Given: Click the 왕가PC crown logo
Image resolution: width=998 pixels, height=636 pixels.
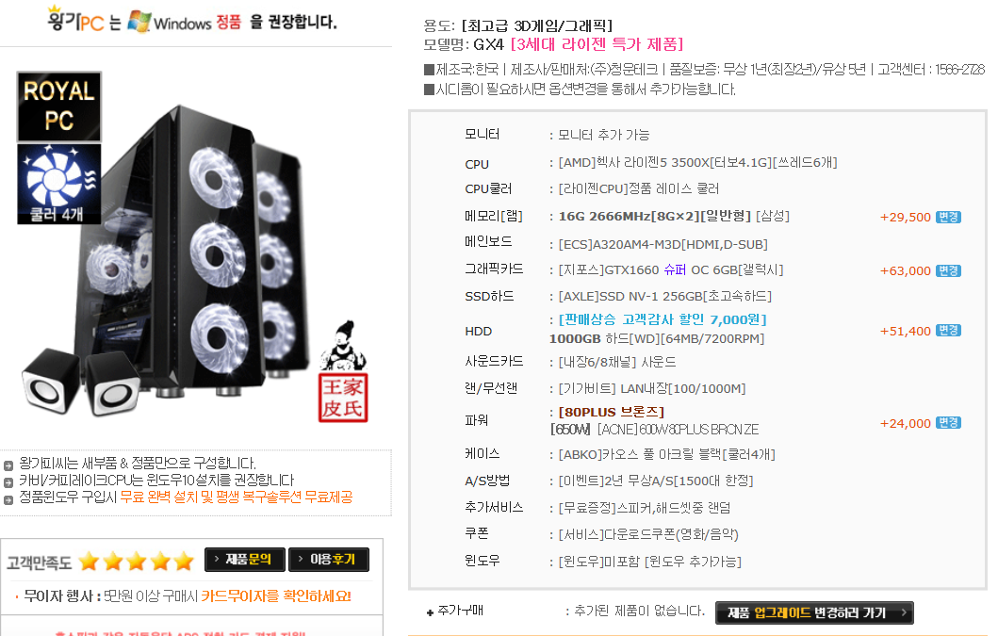Looking at the screenshot, I should [x=75, y=19].
